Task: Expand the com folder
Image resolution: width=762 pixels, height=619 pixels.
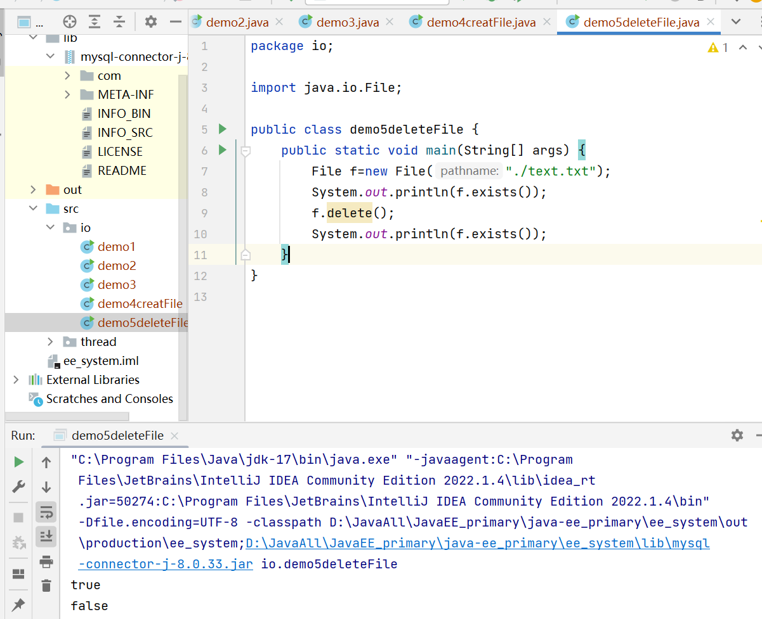Action: tap(67, 75)
